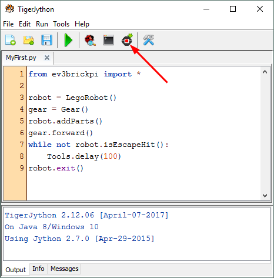Open the Run menu

[x=42, y=24]
